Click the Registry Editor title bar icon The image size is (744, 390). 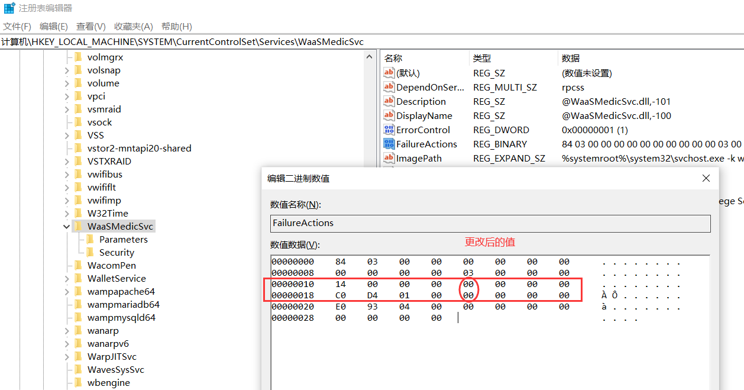click(x=9, y=8)
